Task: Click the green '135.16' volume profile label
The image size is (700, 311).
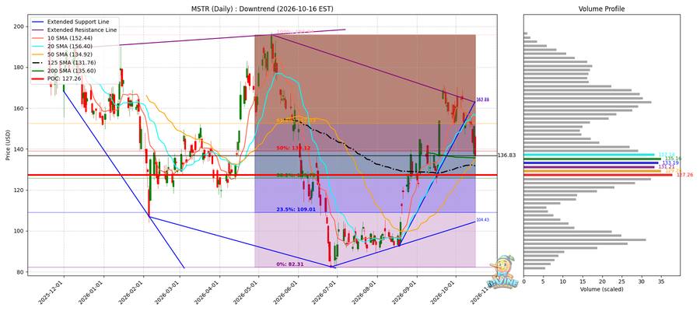Action: tap(673, 159)
